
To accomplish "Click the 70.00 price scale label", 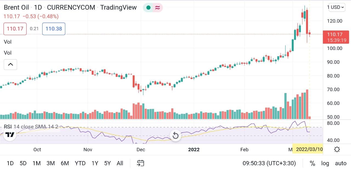I will [333, 89].
